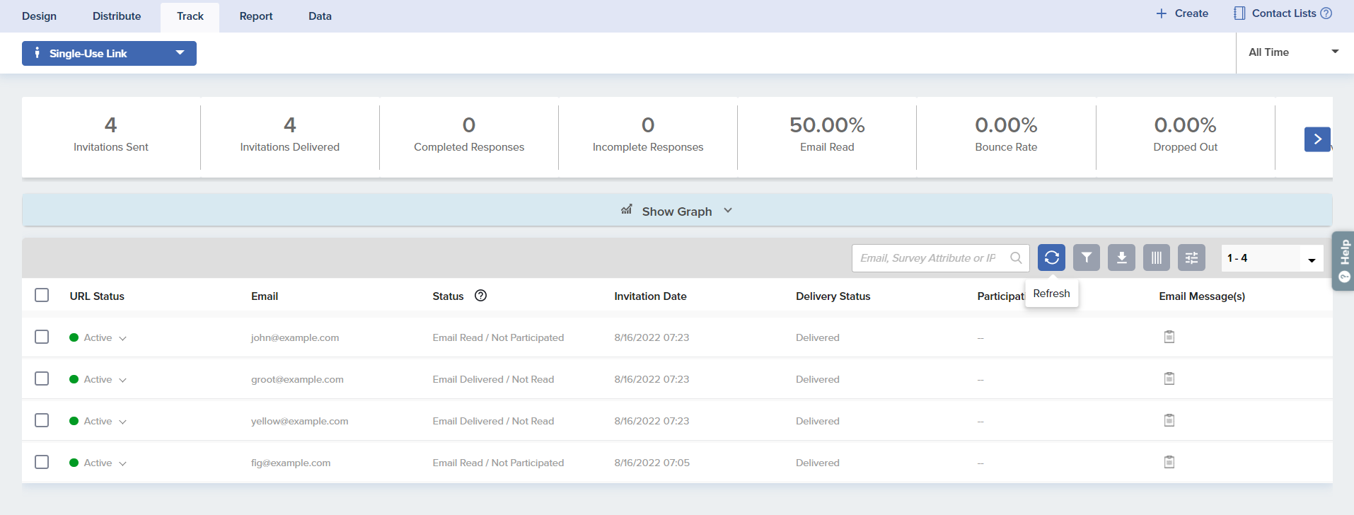Click the Status help question icon

click(480, 296)
